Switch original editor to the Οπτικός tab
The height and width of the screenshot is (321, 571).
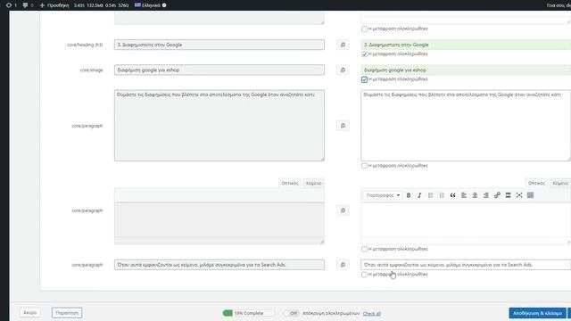[289, 183]
